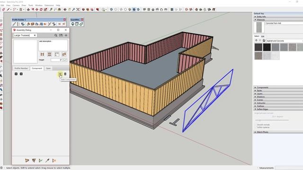The height and width of the screenshot is (170, 303).
Task: Close the Profile Builder toolbar
Action: 64,20
